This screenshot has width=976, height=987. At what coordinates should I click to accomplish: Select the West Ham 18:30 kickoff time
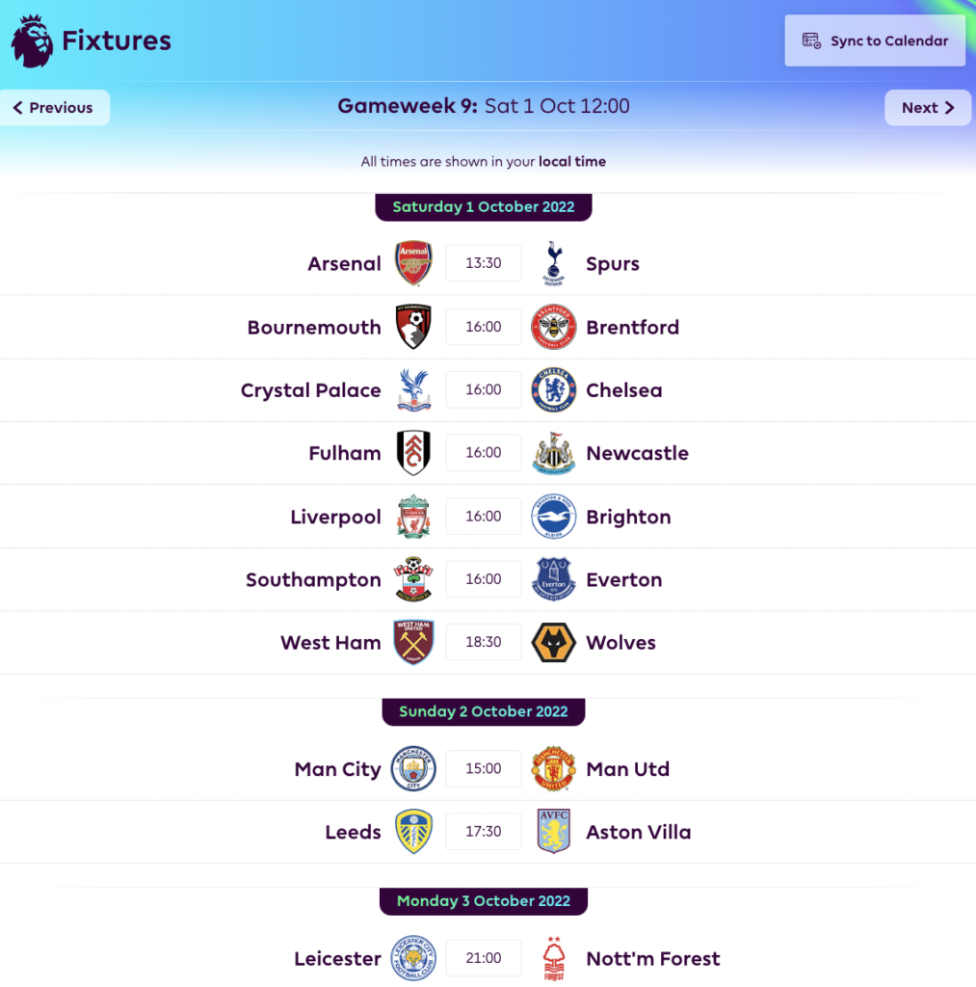[x=484, y=642]
